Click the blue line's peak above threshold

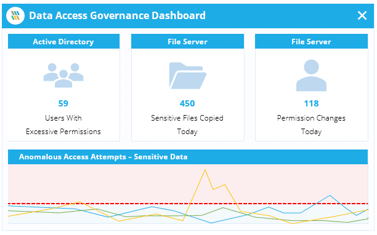point(330,196)
